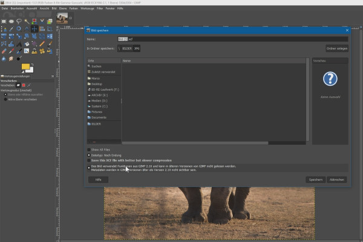Go to the BILDER folder in the path bar
Viewport: 363px width, 242px height.
point(127,48)
